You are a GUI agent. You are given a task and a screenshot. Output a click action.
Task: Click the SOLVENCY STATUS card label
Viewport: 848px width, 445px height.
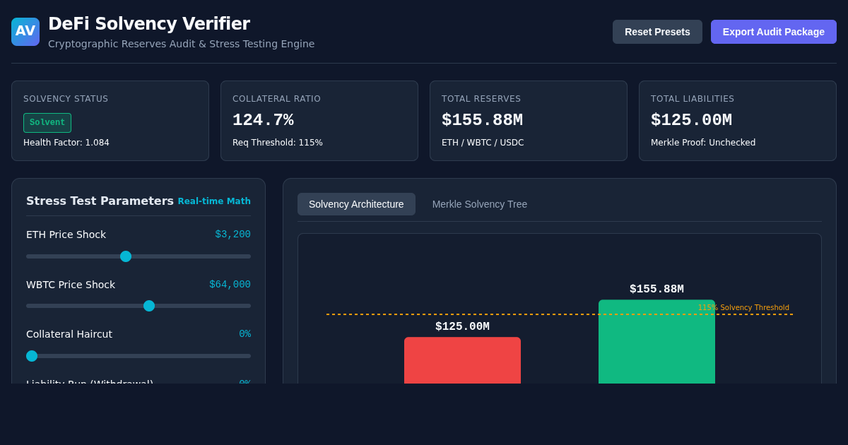point(66,99)
